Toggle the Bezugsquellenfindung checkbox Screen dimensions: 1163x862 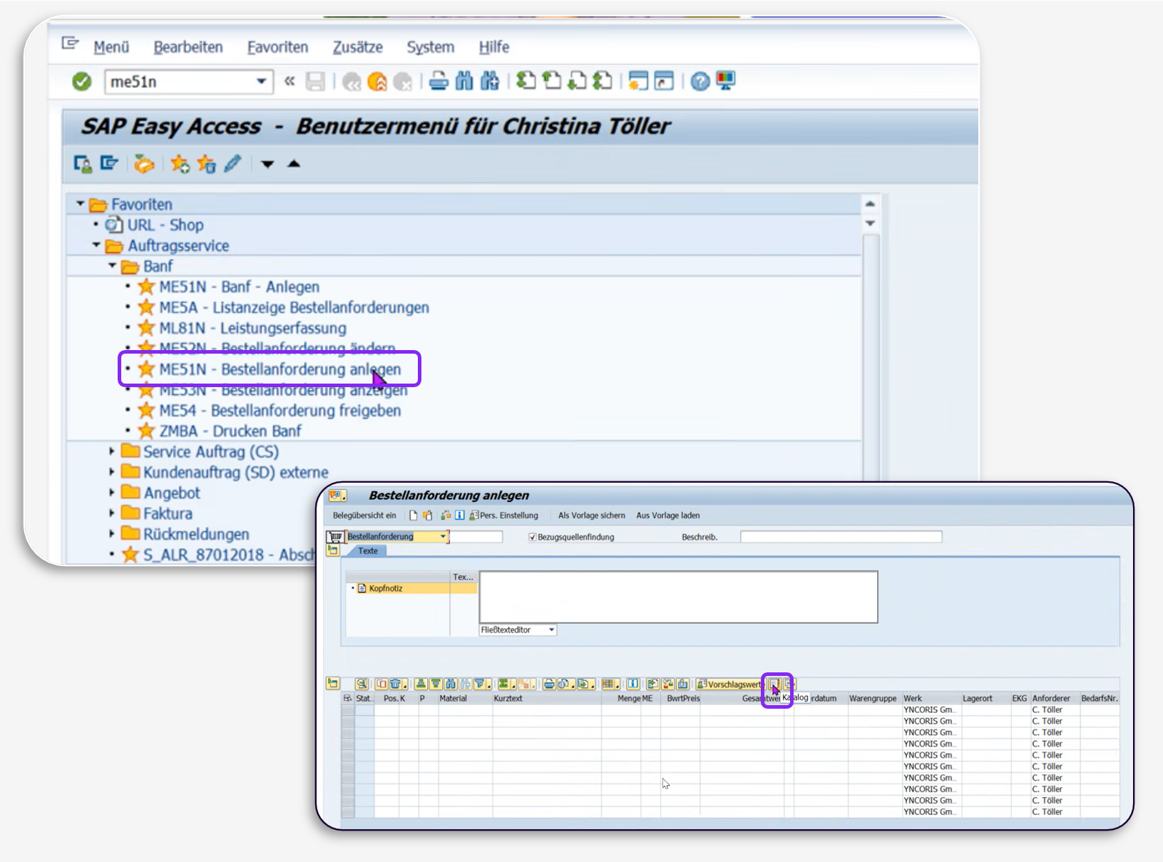pyautogui.click(x=532, y=537)
